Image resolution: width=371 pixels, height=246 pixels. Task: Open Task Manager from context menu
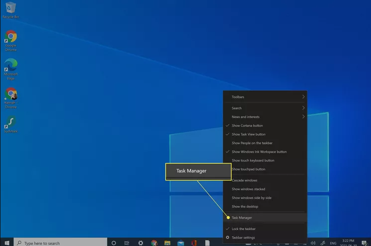pos(265,218)
